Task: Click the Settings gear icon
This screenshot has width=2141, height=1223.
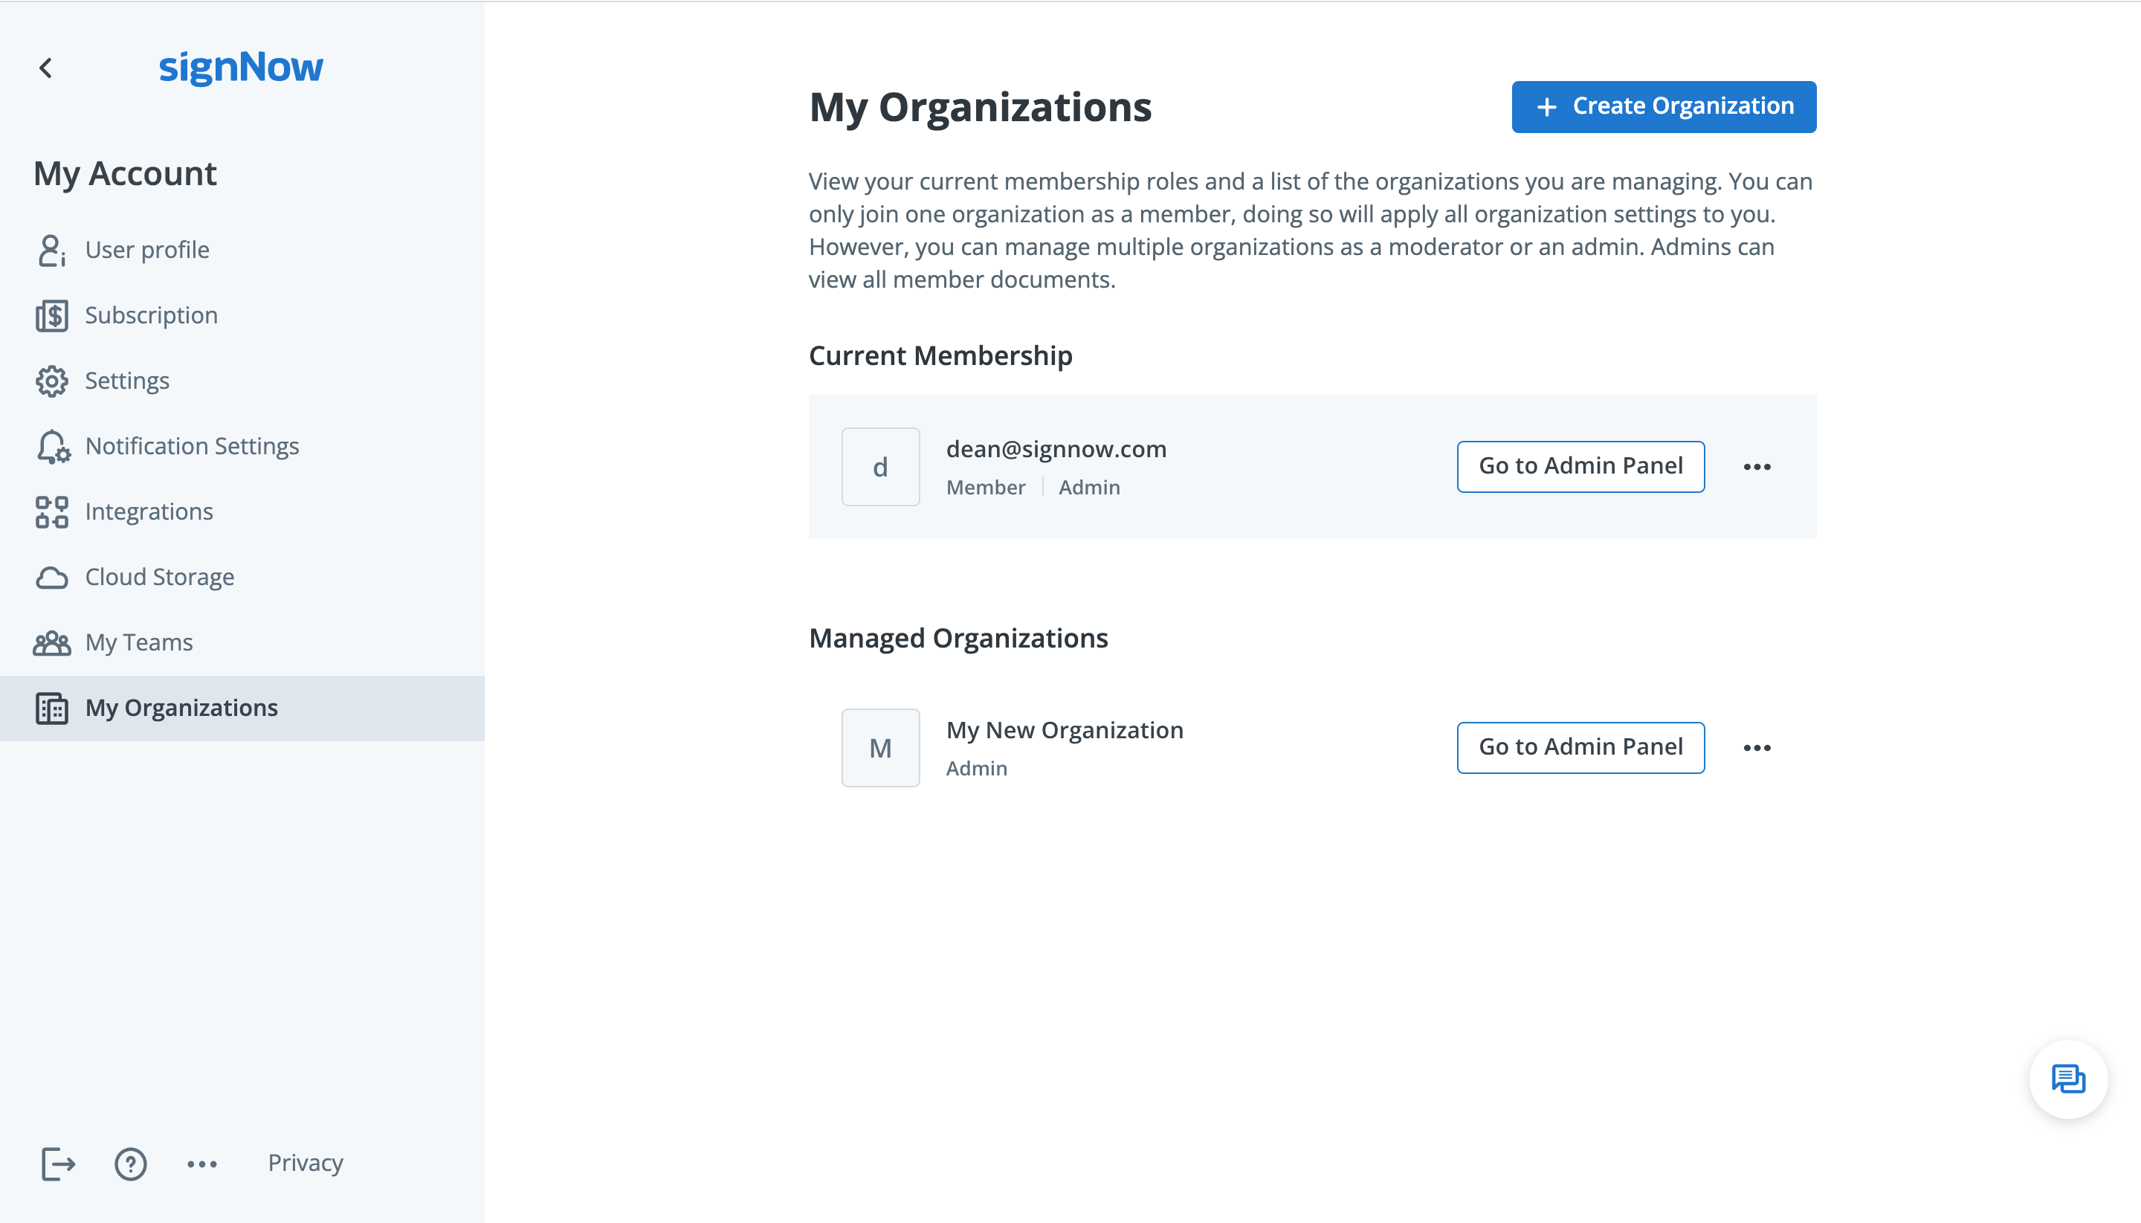Action: point(51,379)
